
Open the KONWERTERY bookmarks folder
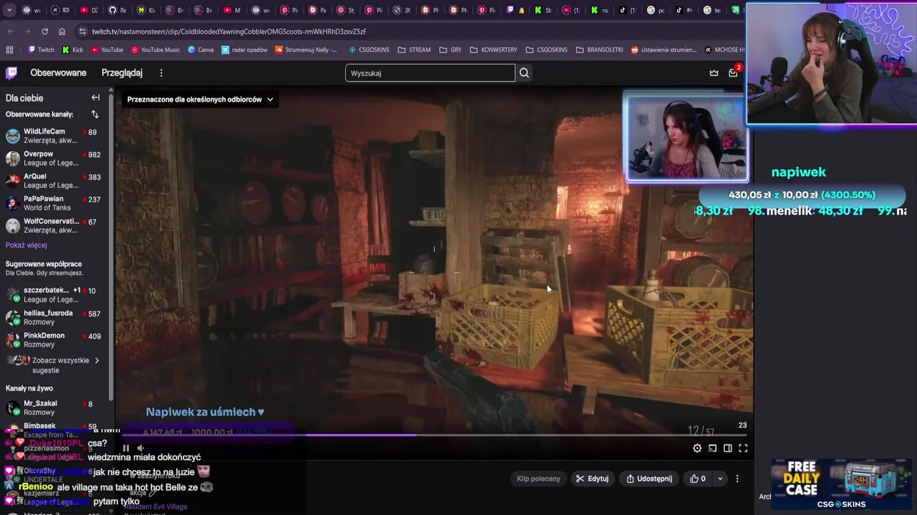coord(493,50)
